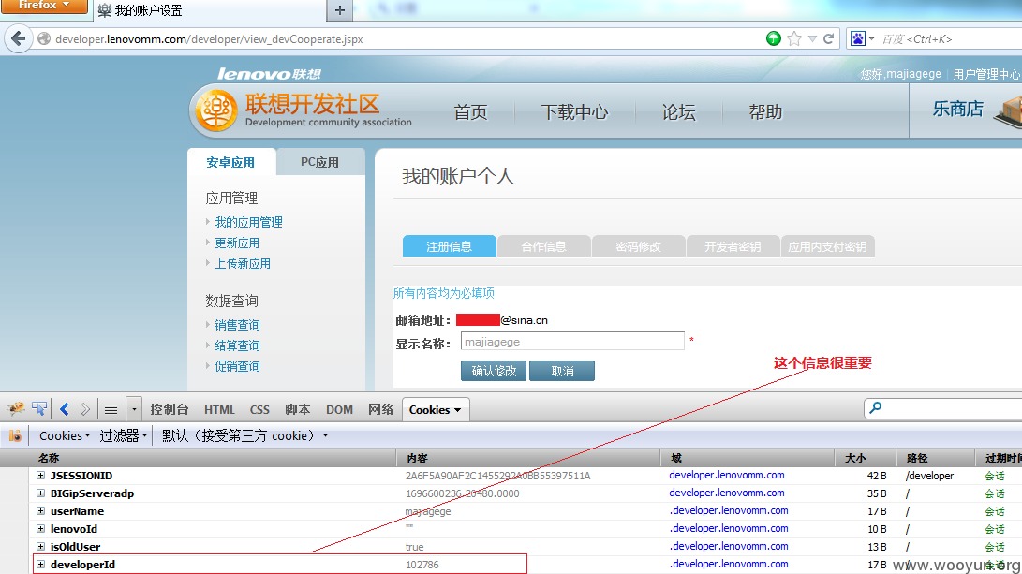Open the 密码修改 tab
This screenshot has width=1022, height=574.
(x=638, y=246)
